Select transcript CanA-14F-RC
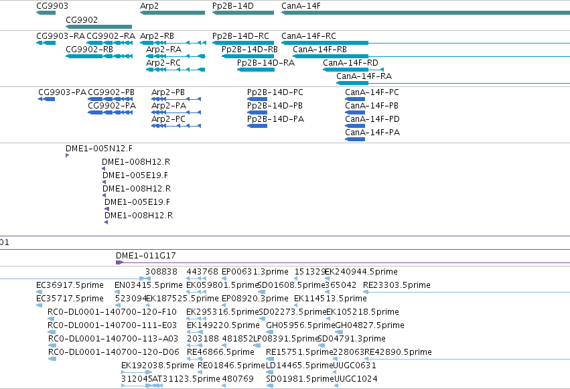Image resolution: width=570 pixels, height=389 pixels. coord(426,43)
